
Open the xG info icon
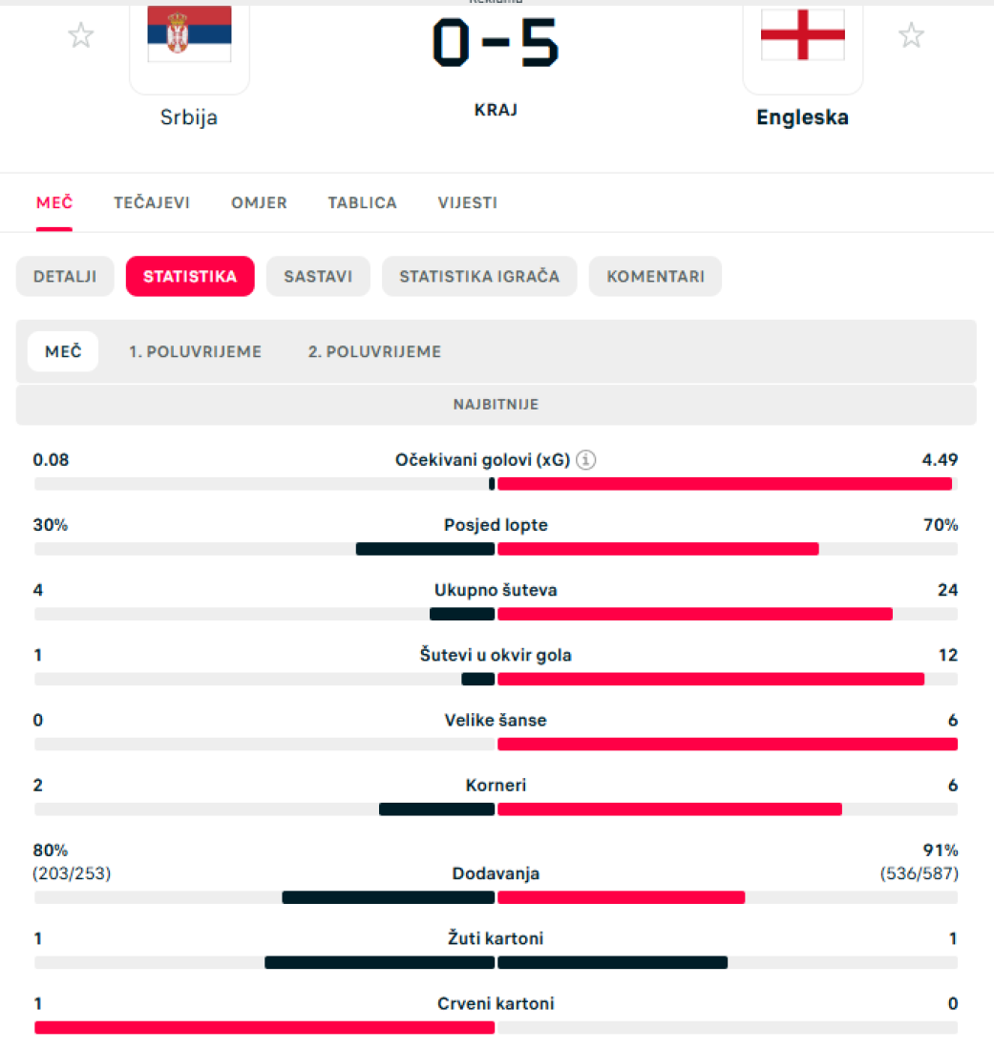[x=585, y=460]
